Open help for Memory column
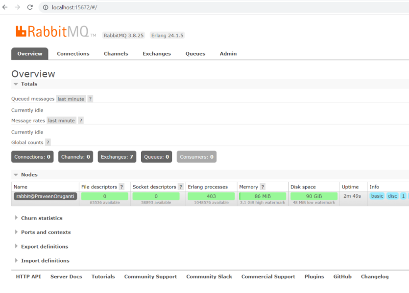Image resolution: width=409 pixels, height=293 pixels. 263,187
